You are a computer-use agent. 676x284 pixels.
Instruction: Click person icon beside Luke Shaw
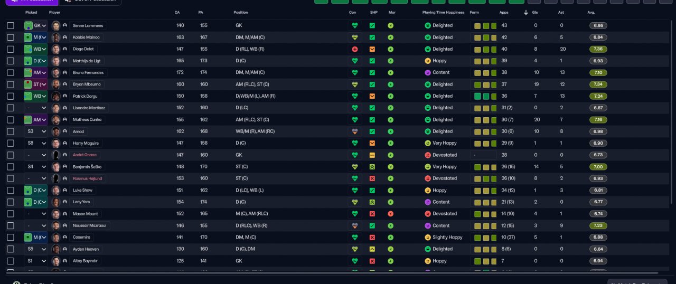click(x=65, y=190)
